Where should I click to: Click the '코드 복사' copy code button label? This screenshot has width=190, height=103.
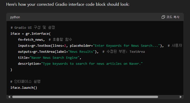click(173, 17)
